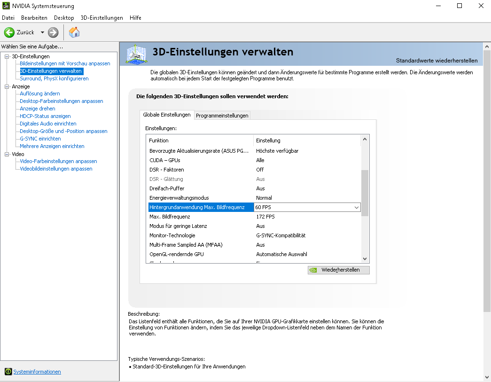Open the Desktop menu
The image size is (491, 382).
coord(64,18)
